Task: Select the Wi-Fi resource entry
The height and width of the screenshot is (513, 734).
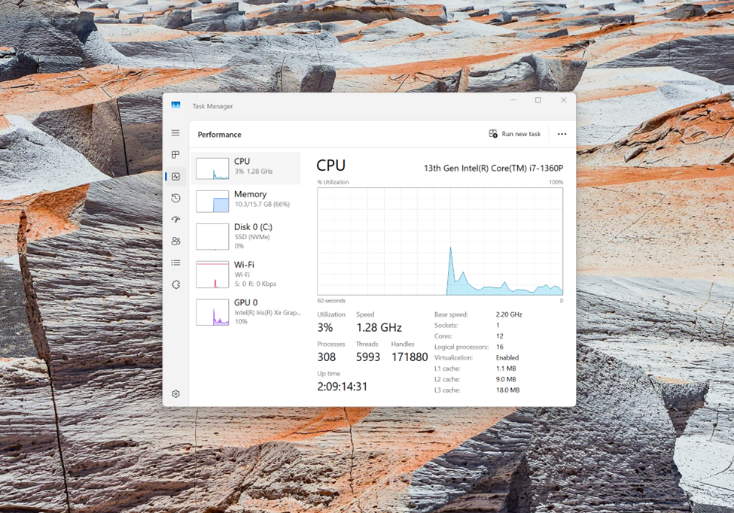Action: coord(246,274)
